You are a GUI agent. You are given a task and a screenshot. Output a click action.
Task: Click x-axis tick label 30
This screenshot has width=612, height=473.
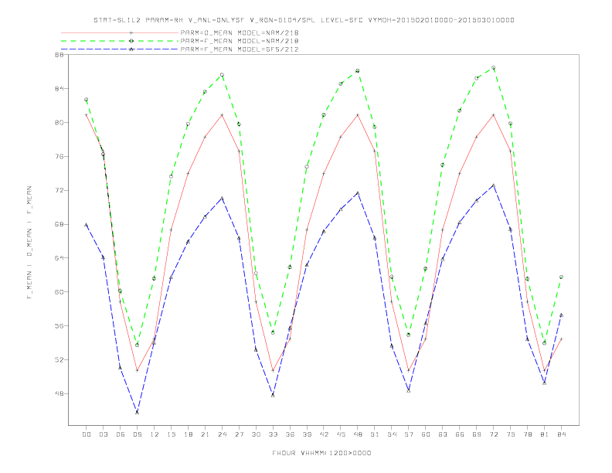pos(256,434)
